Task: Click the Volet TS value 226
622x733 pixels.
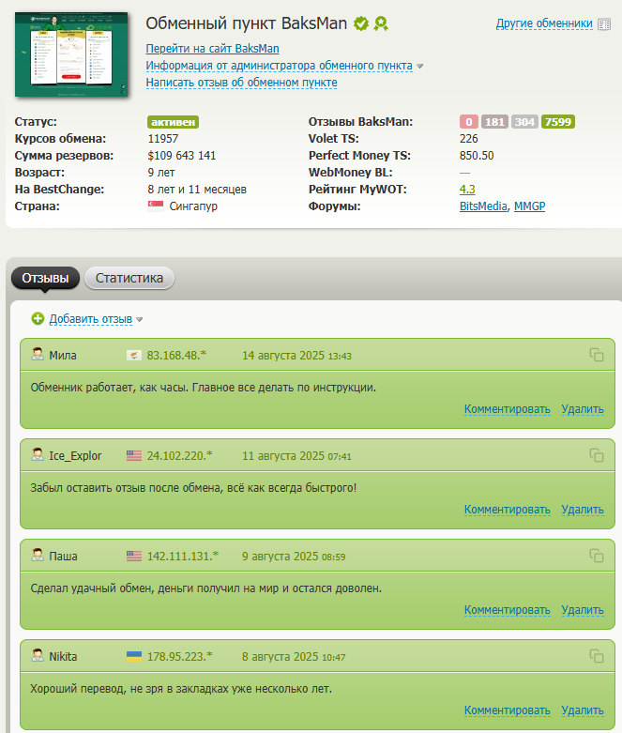Action: [469, 139]
